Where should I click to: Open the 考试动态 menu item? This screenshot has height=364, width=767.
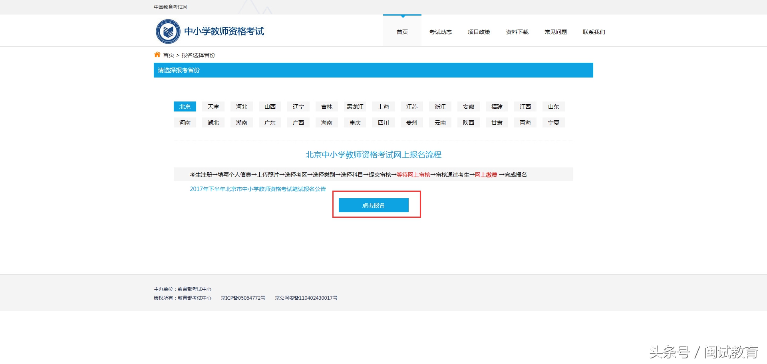pos(440,32)
